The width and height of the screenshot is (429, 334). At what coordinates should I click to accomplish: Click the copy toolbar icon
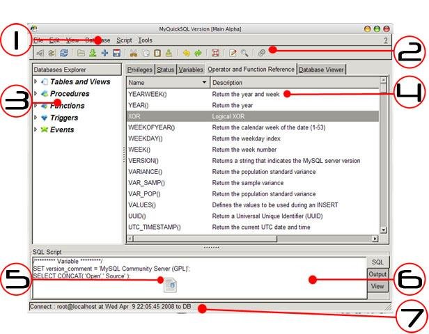(x=146, y=53)
